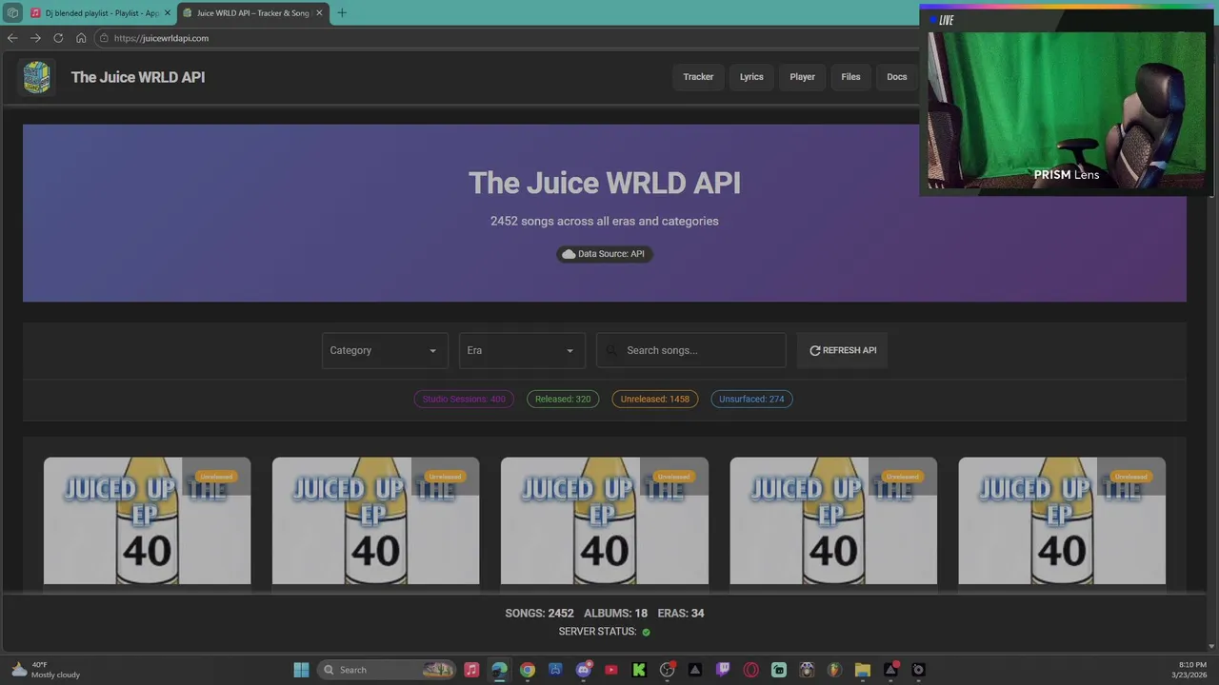Open the weather widget showing Mostly cloudy
The width and height of the screenshot is (1219, 685).
pyautogui.click(x=46, y=670)
